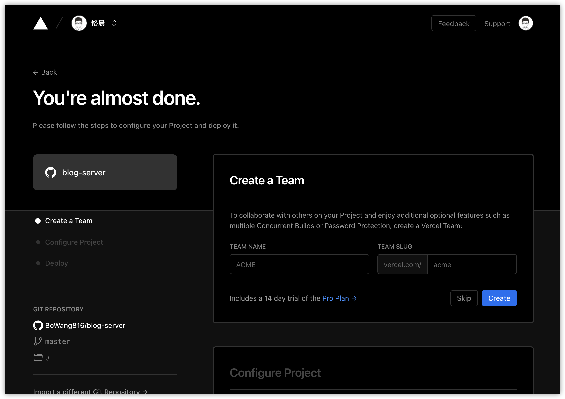This screenshot has height=399, width=565.
Task: Select the 恪晨 account name
Action: click(x=98, y=23)
